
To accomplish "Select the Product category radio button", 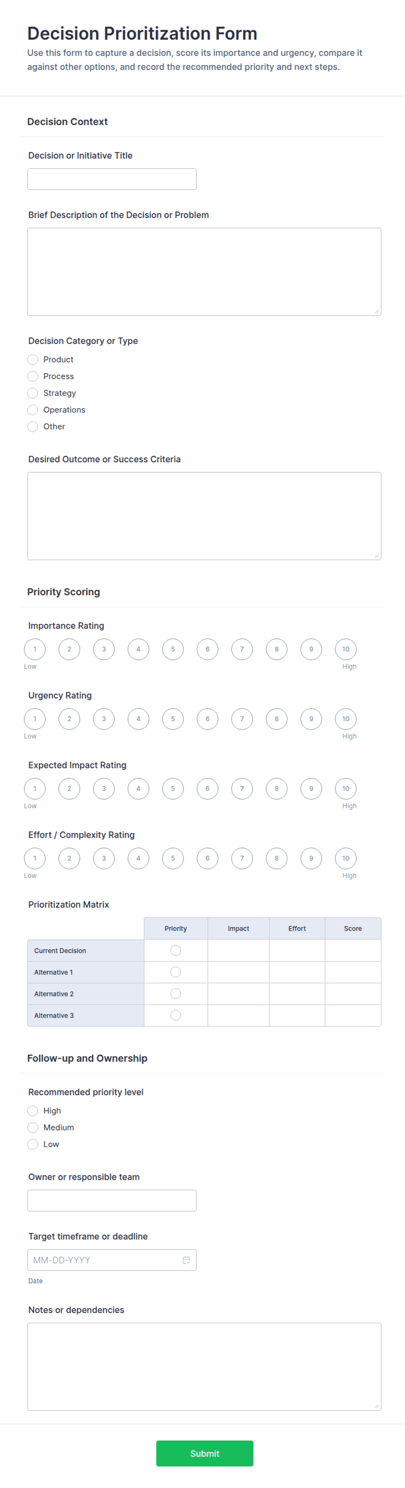I will point(33,359).
